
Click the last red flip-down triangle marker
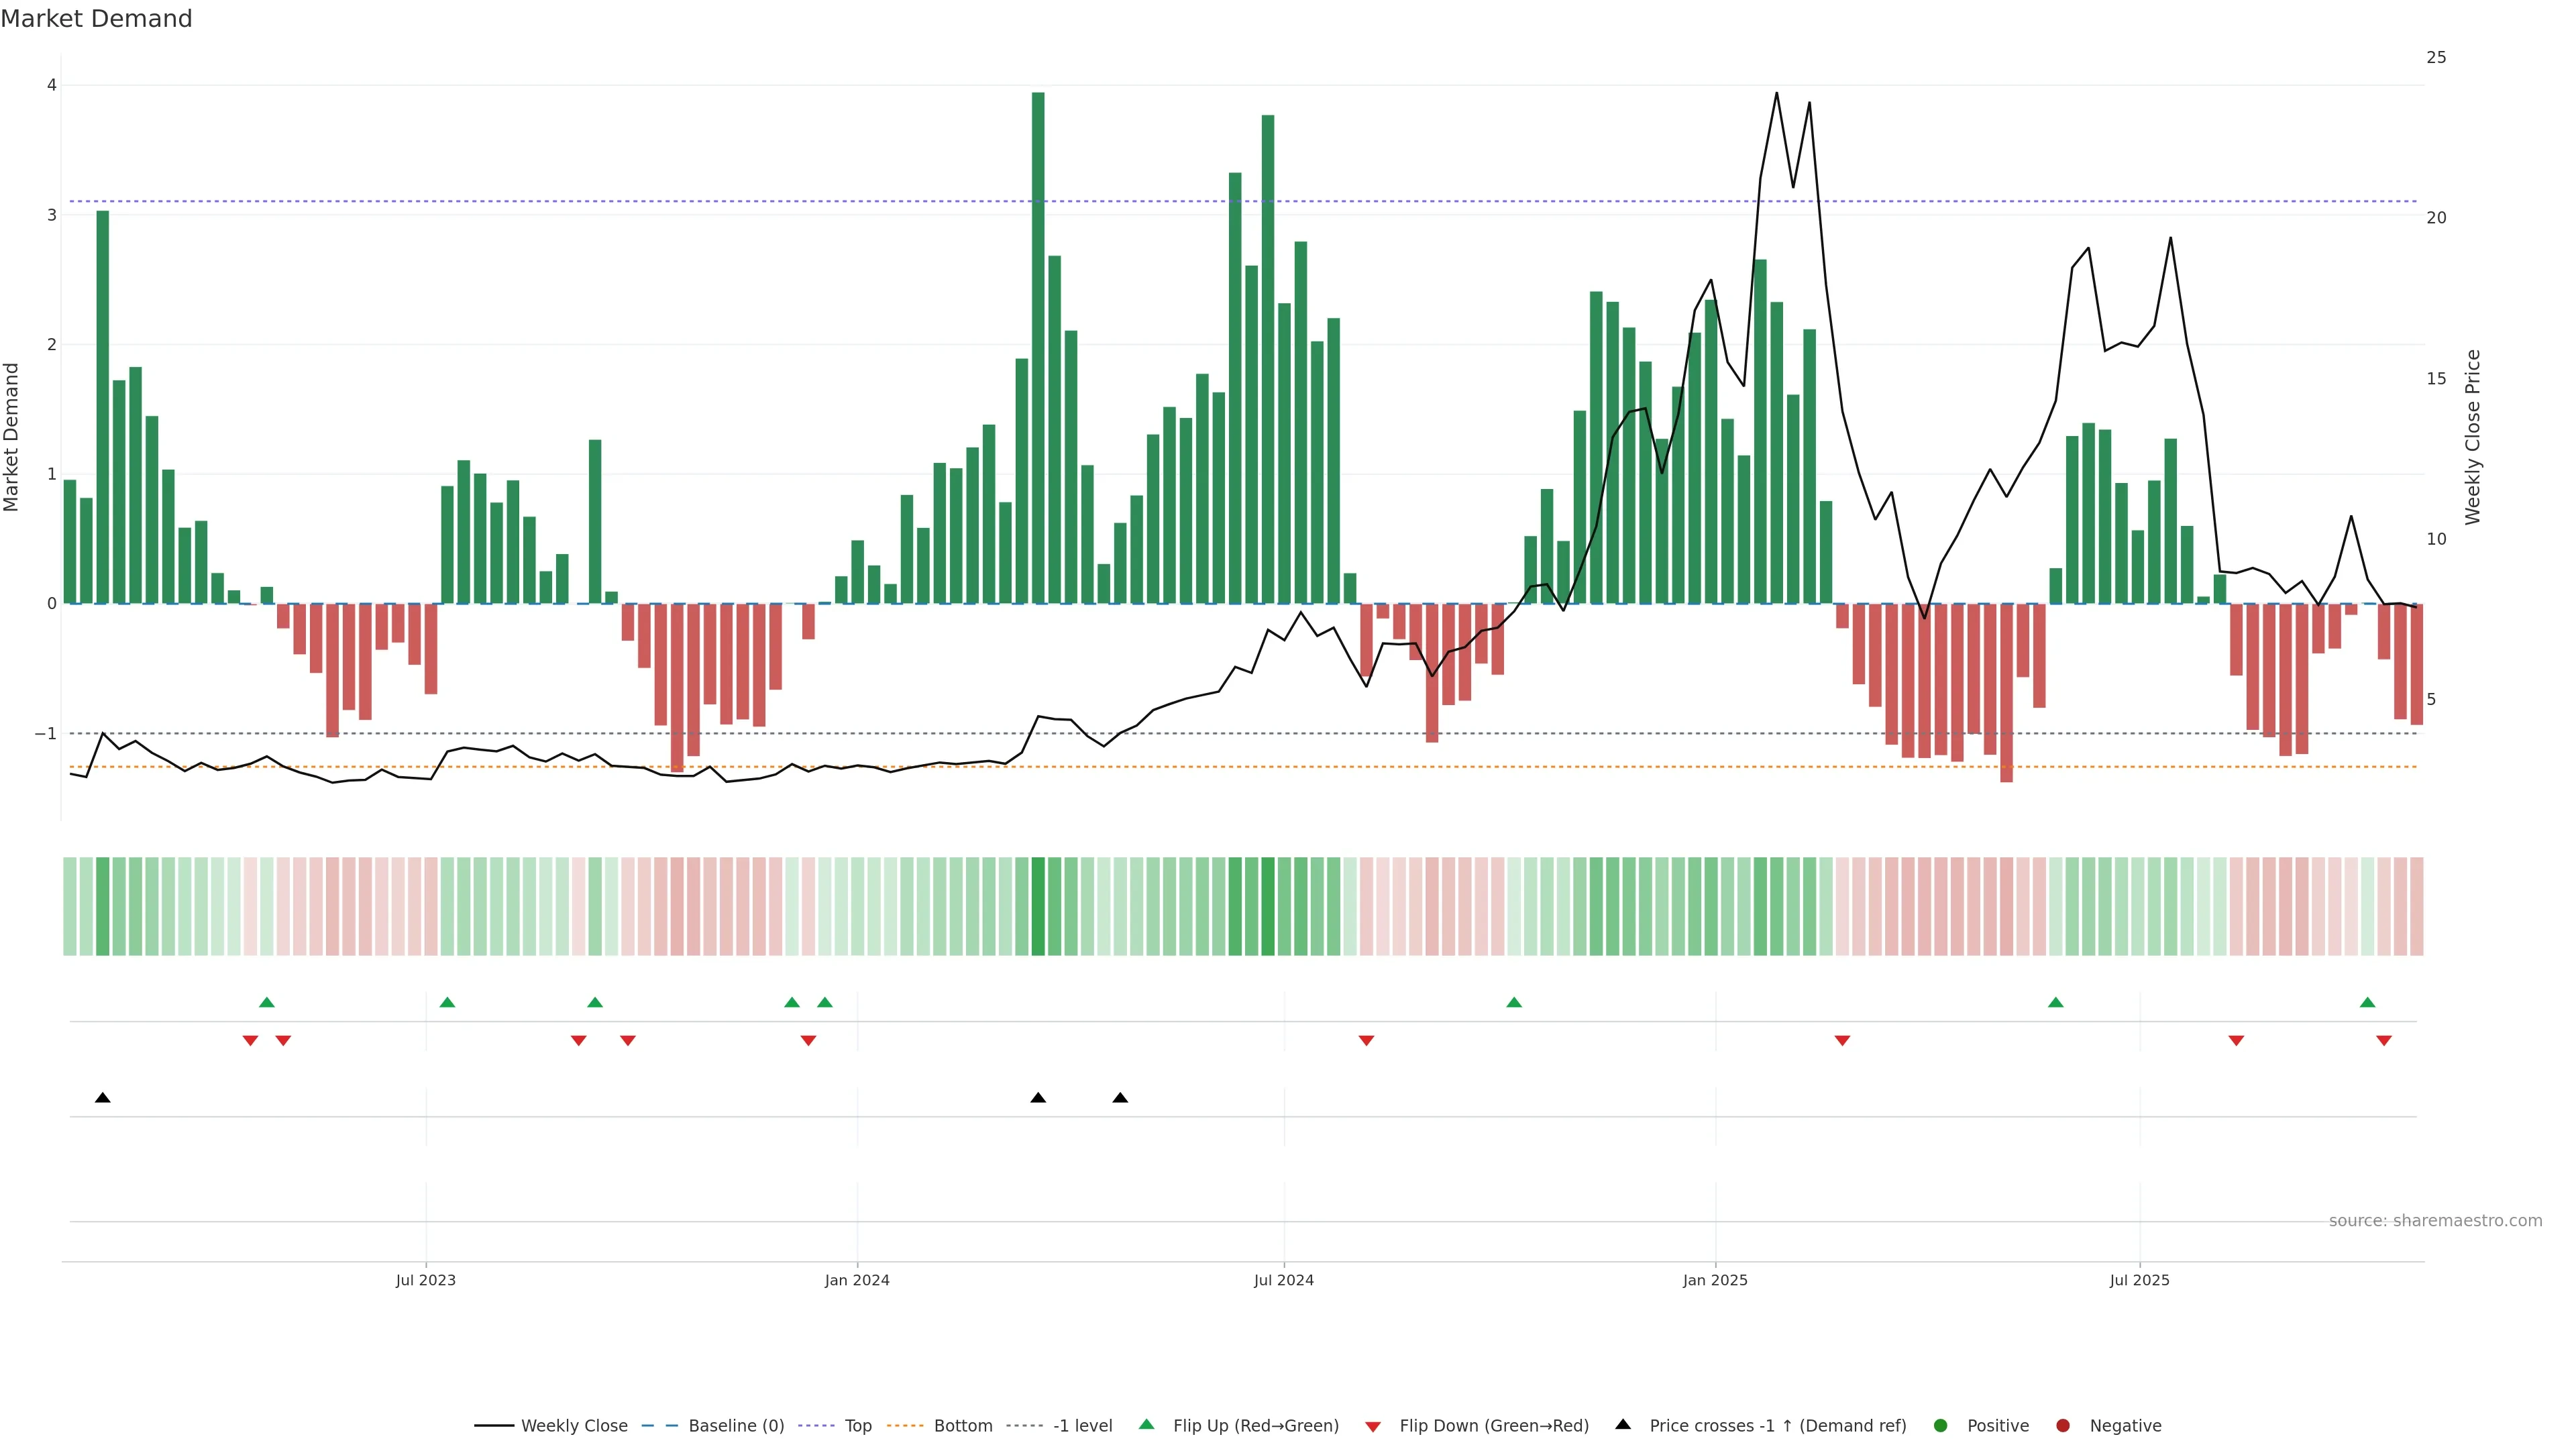coord(2384,1041)
